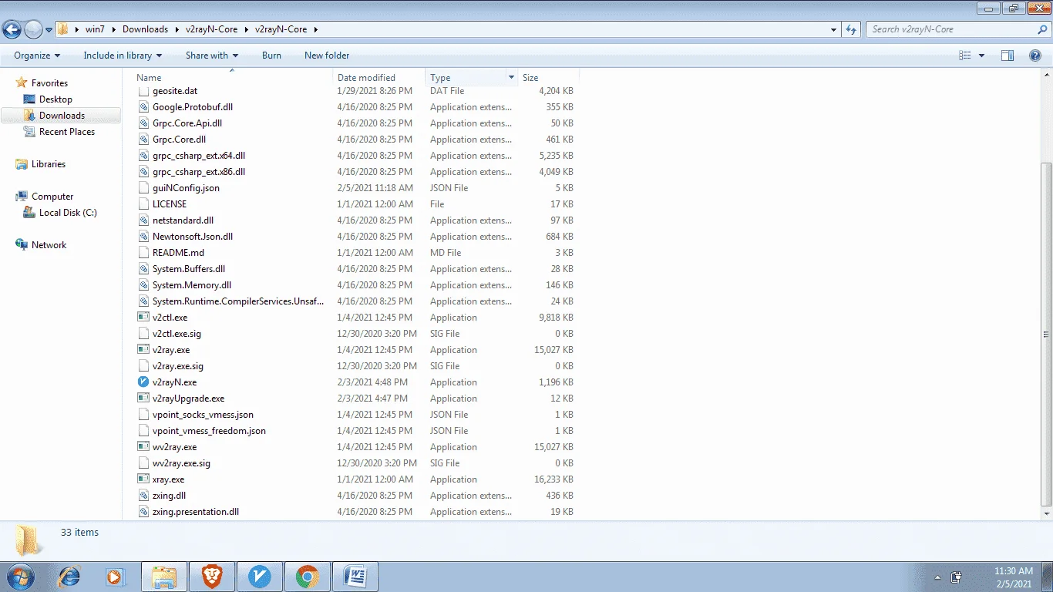
Task: Click the xray.exe file icon
Action: (x=143, y=479)
